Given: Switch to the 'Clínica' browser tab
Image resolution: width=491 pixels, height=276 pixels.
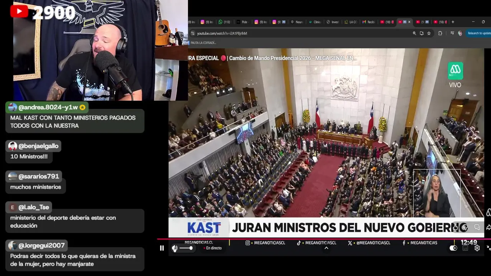Looking at the screenshot, I should click(315, 22).
